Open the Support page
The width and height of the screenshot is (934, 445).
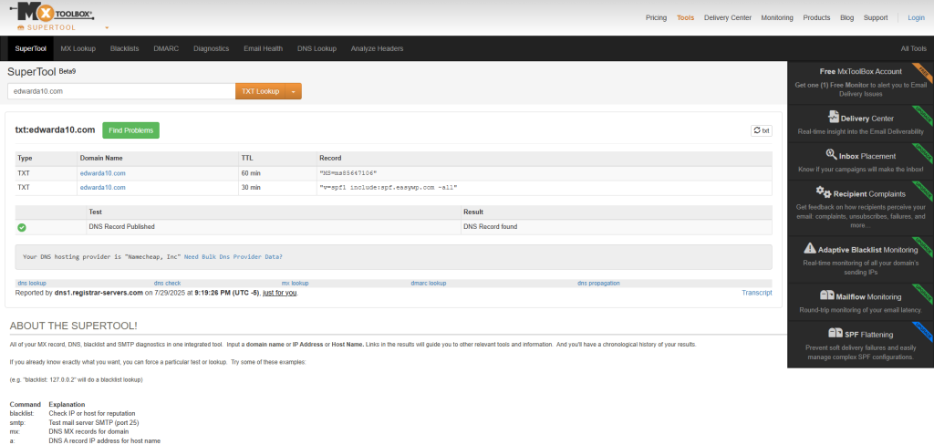coord(875,18)
